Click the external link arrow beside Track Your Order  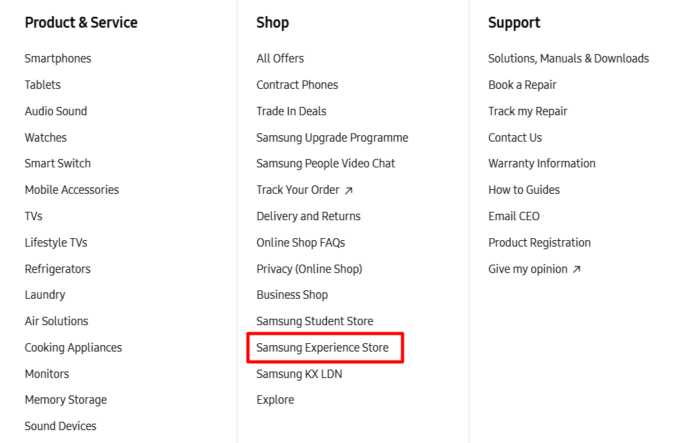click(348, 190)
